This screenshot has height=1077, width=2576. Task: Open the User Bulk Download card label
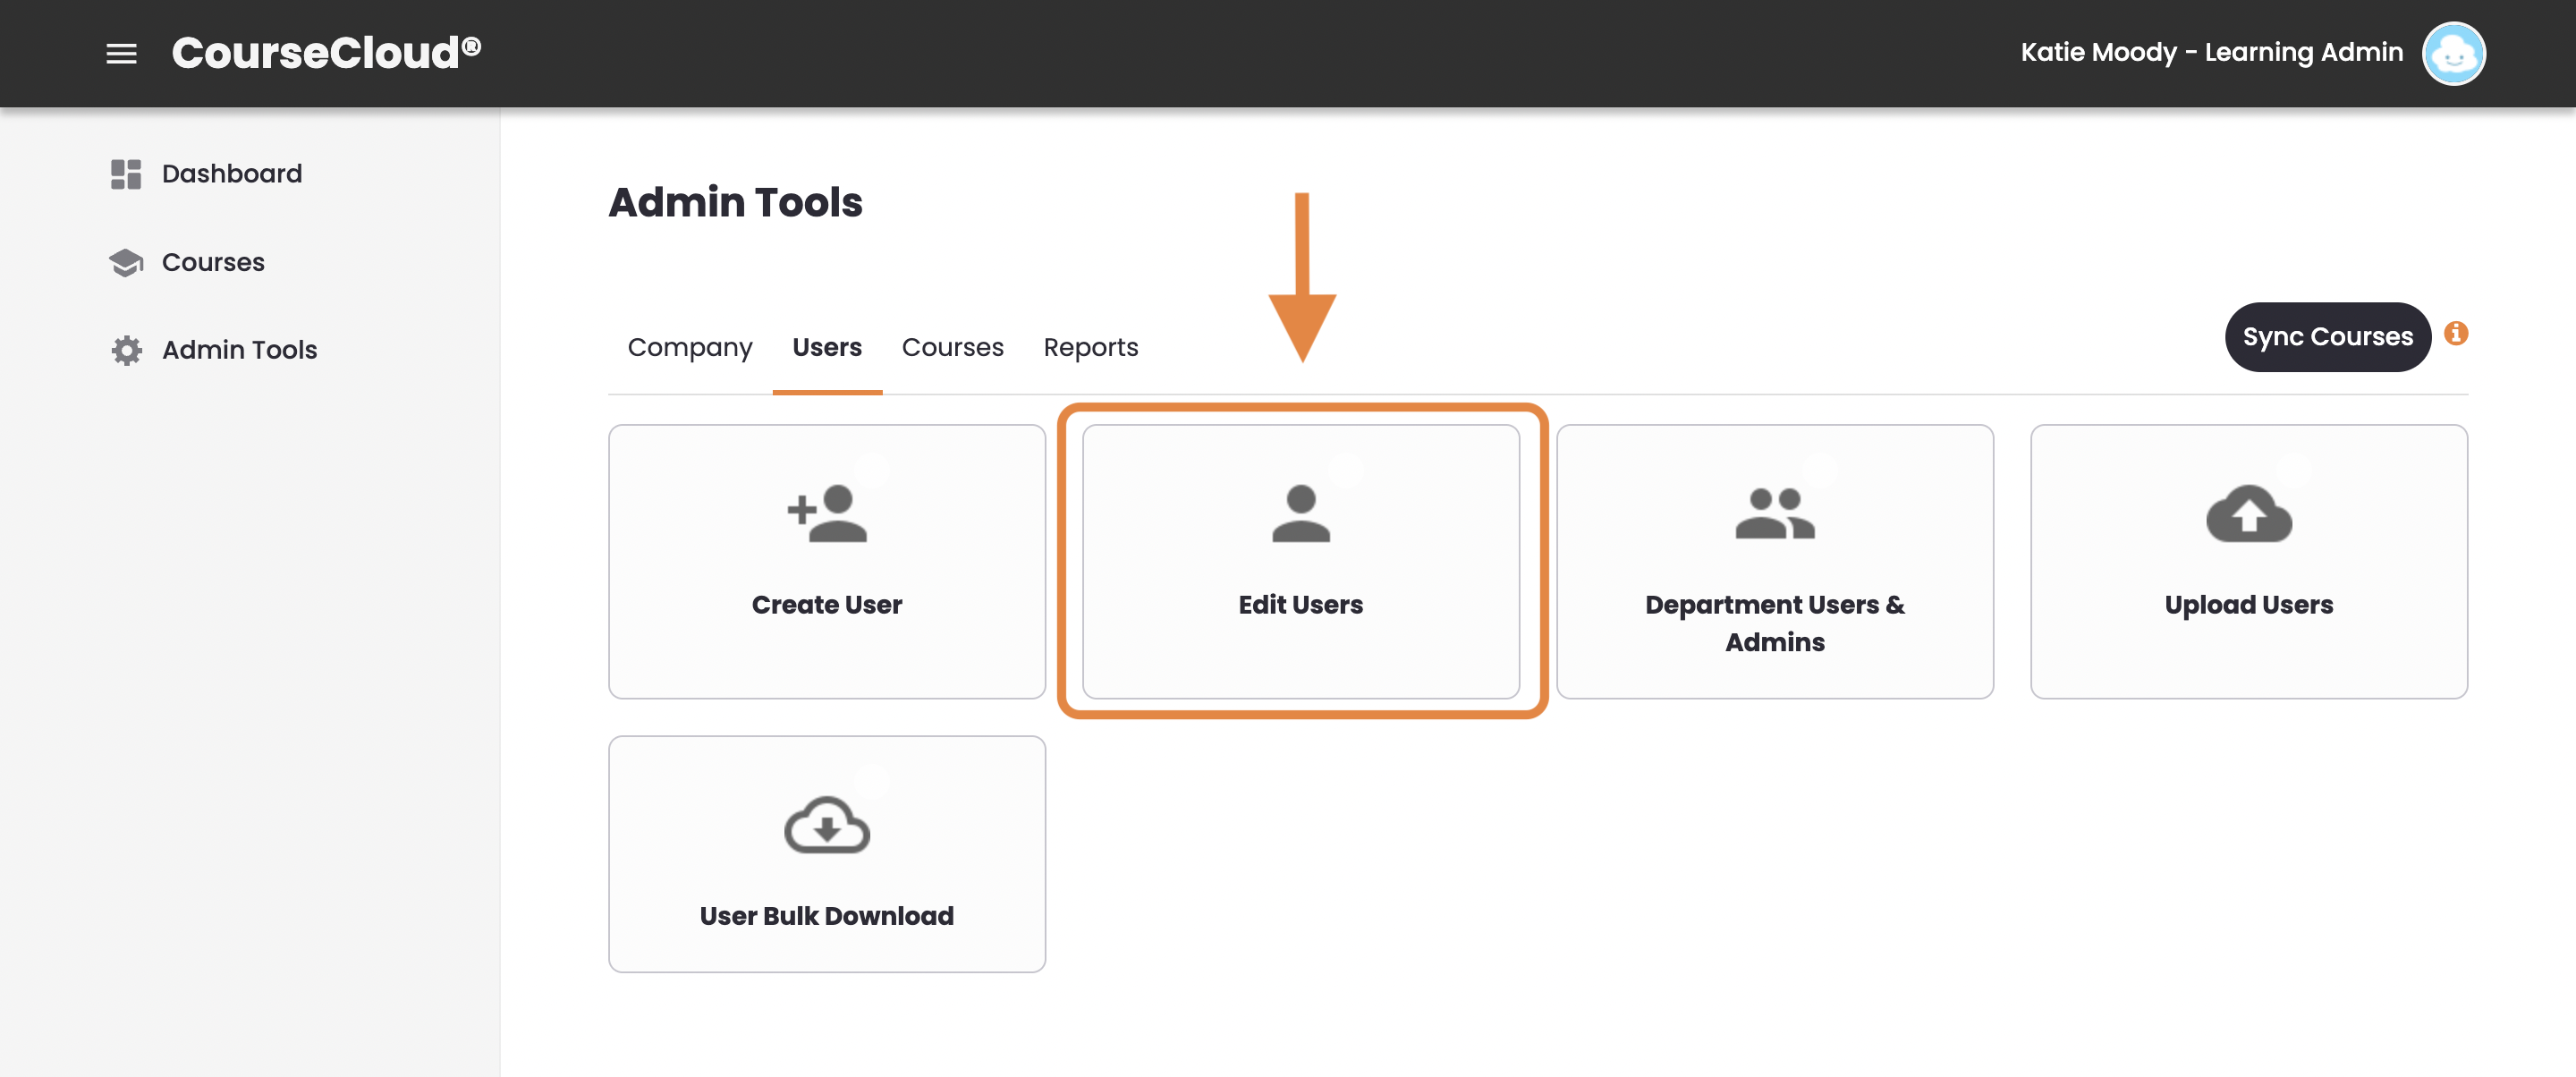point(826,916)
